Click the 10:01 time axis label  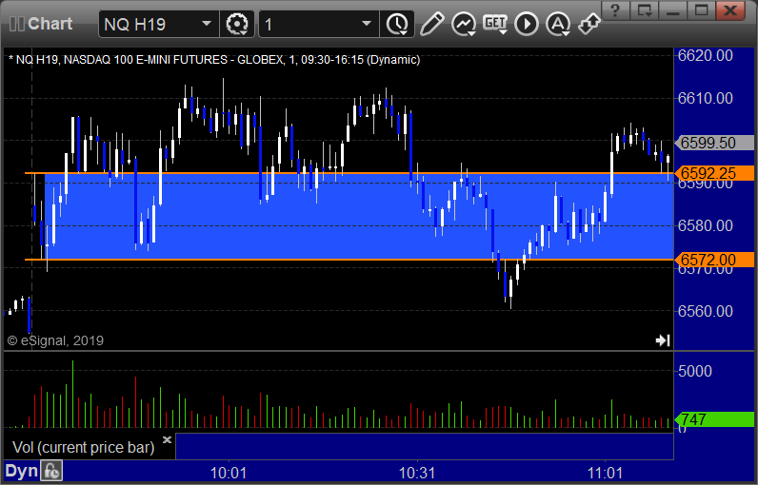pos(229,473)
